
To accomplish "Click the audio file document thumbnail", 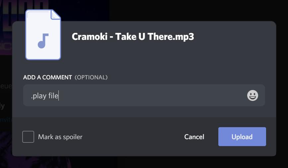I will click(43, 35).
